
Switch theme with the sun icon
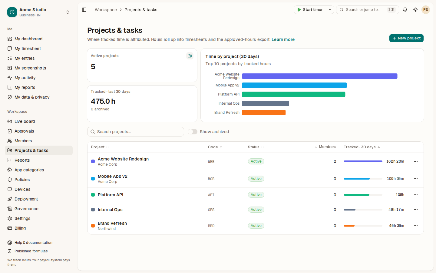(x=415, y=10)
